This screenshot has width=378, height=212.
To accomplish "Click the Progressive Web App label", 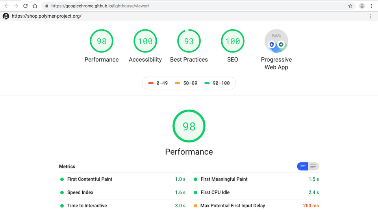I will (x=276, y=64).
